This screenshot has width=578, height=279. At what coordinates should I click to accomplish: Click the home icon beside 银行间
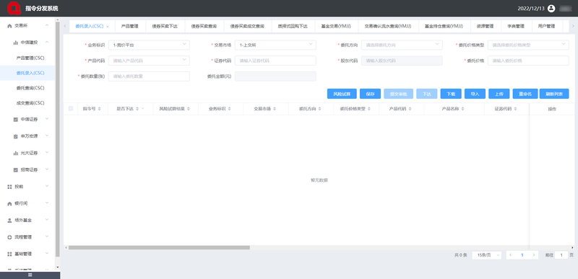pyautogui.click(x=9, y=203)
